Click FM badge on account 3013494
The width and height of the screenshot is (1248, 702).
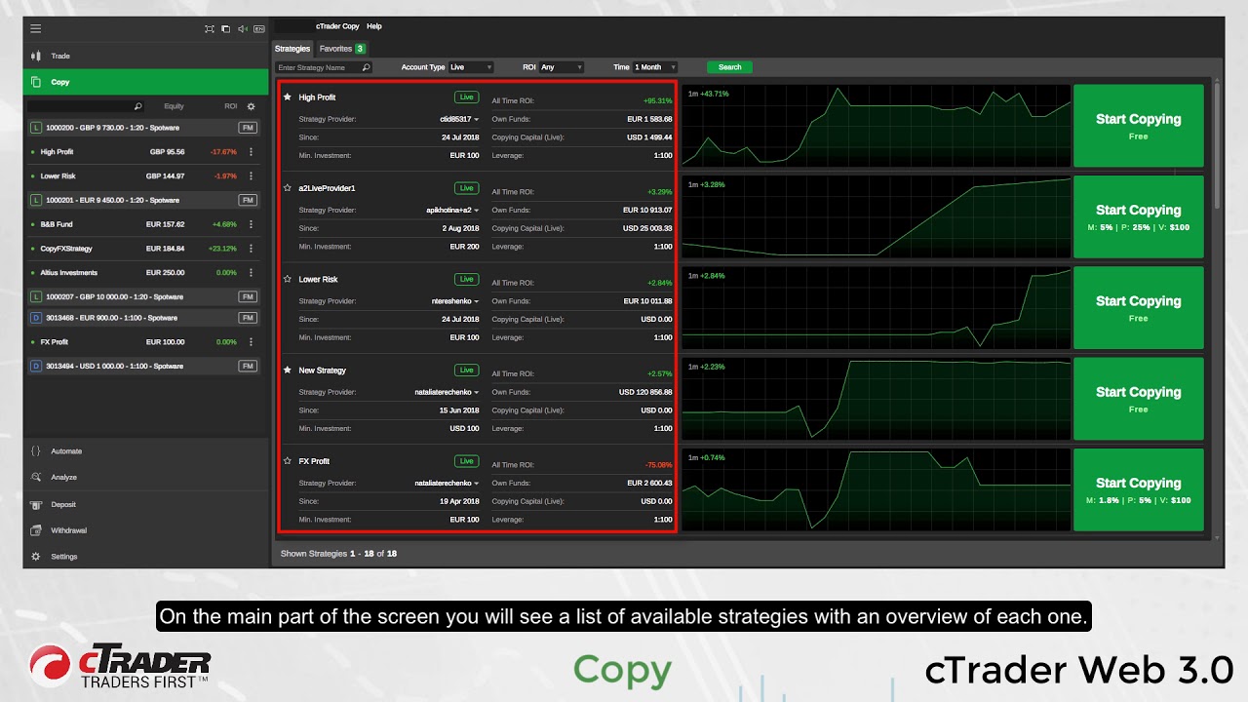point(248,367)
